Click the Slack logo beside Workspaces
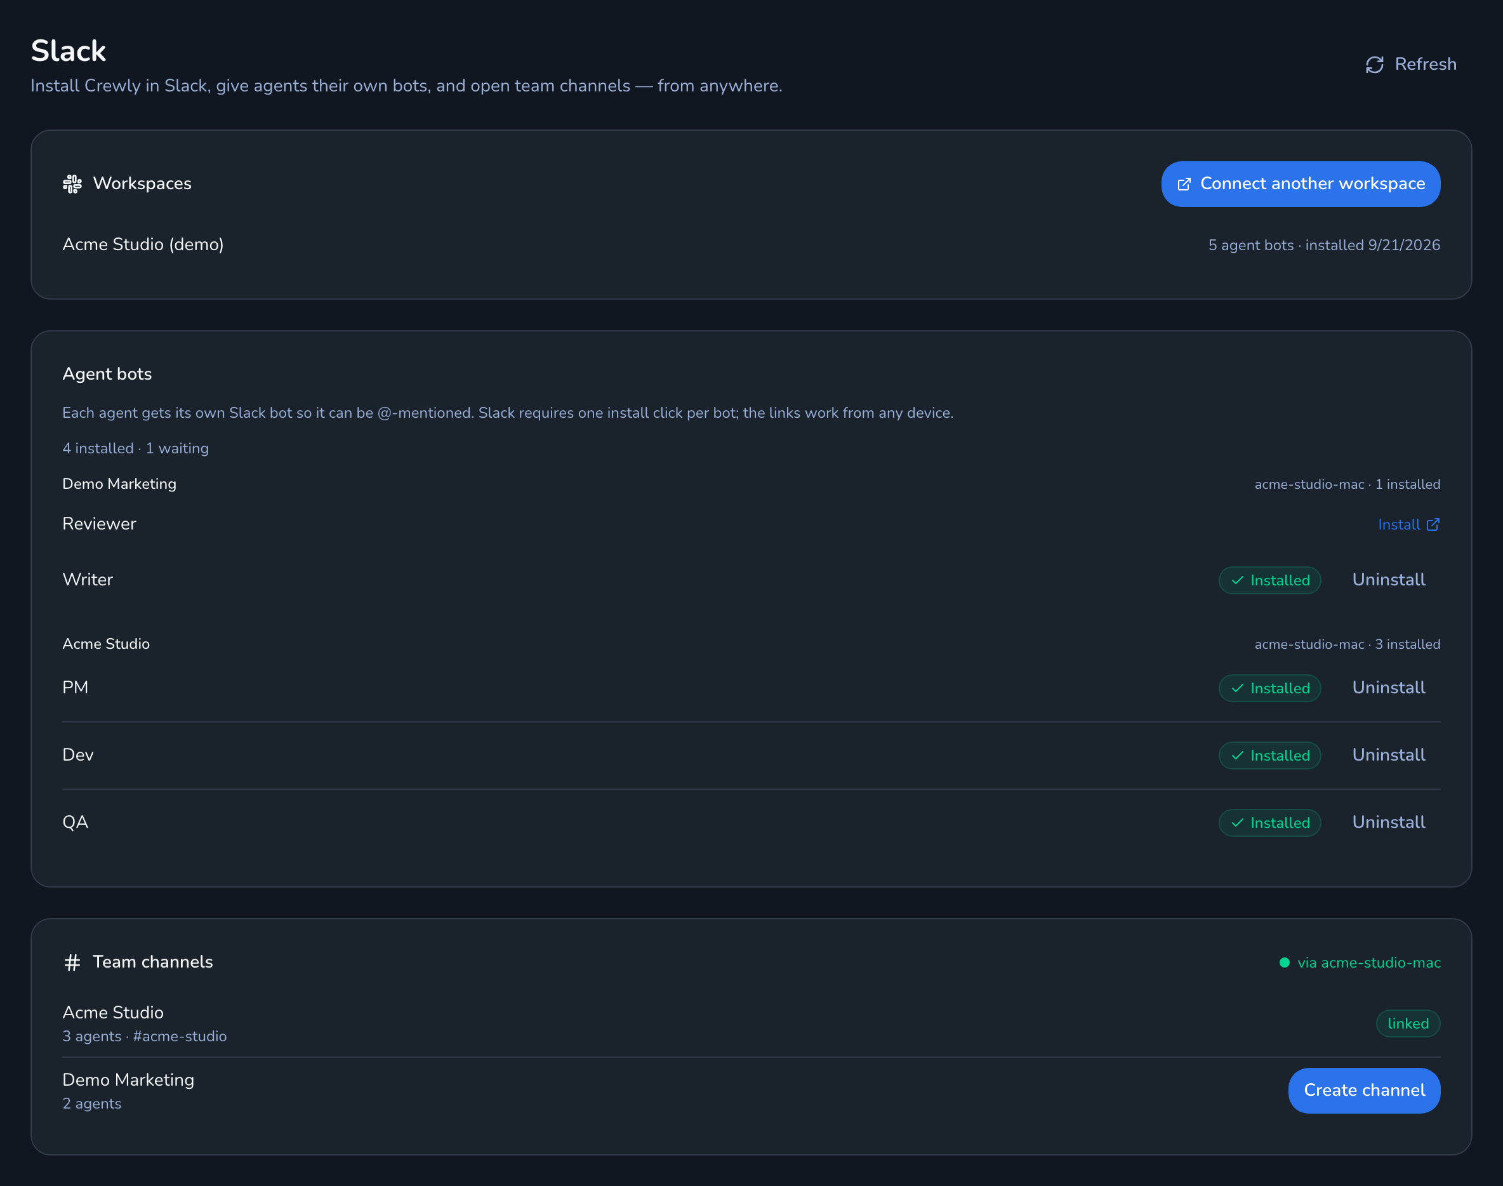1503x1186 pixels. [72, 184]
